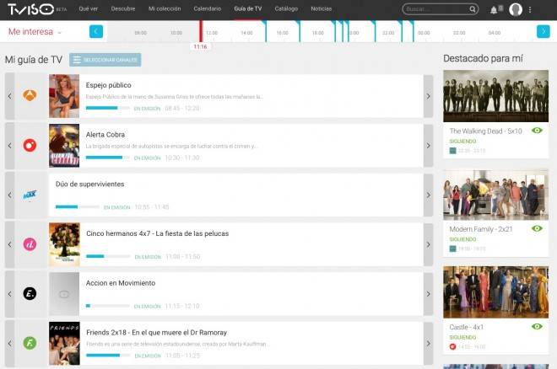
Task: Go to previous programme on Alerta Cobra row
Action: pyautogui.click(x=9, y=146)
